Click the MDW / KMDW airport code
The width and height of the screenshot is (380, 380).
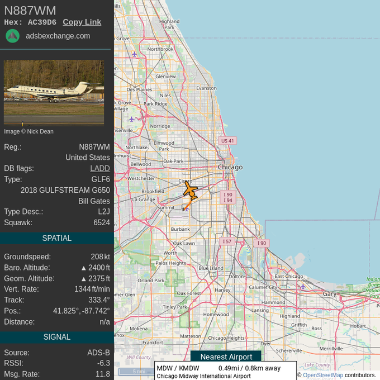coord(178,368)
